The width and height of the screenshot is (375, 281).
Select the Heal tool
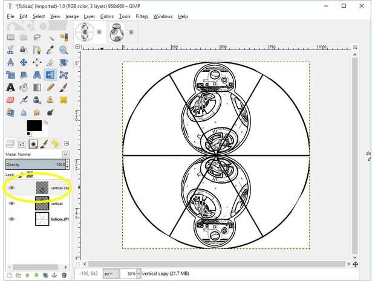64,100
